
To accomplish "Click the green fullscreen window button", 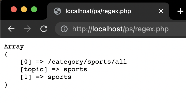I will [34, 9].
